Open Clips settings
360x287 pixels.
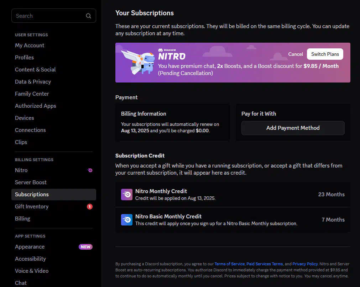click(54, 142)
